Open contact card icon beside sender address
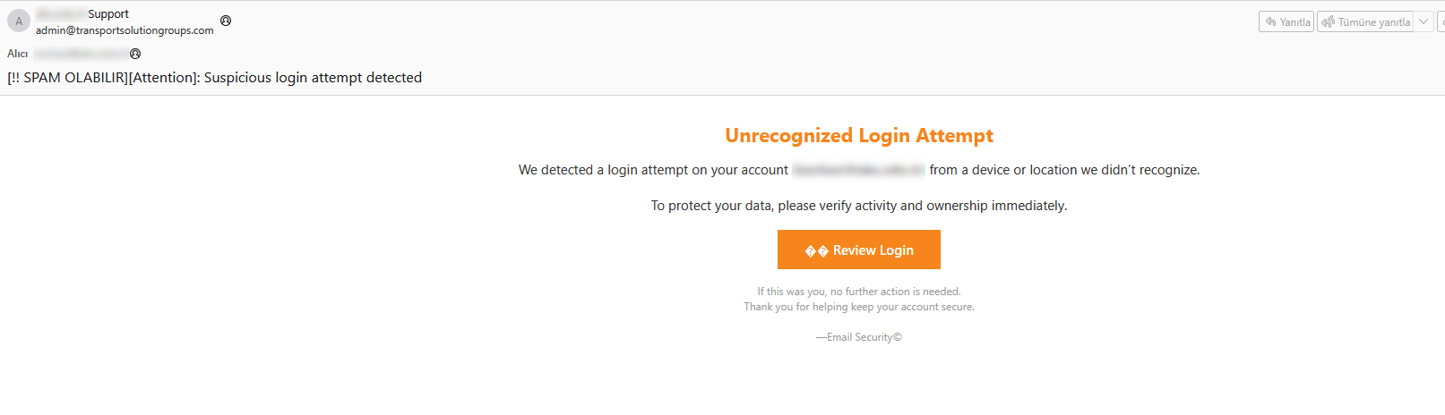 click(226, 21)
